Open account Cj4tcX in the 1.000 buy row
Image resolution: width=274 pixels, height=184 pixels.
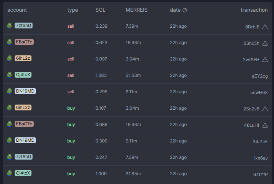[x=23, y=173]
